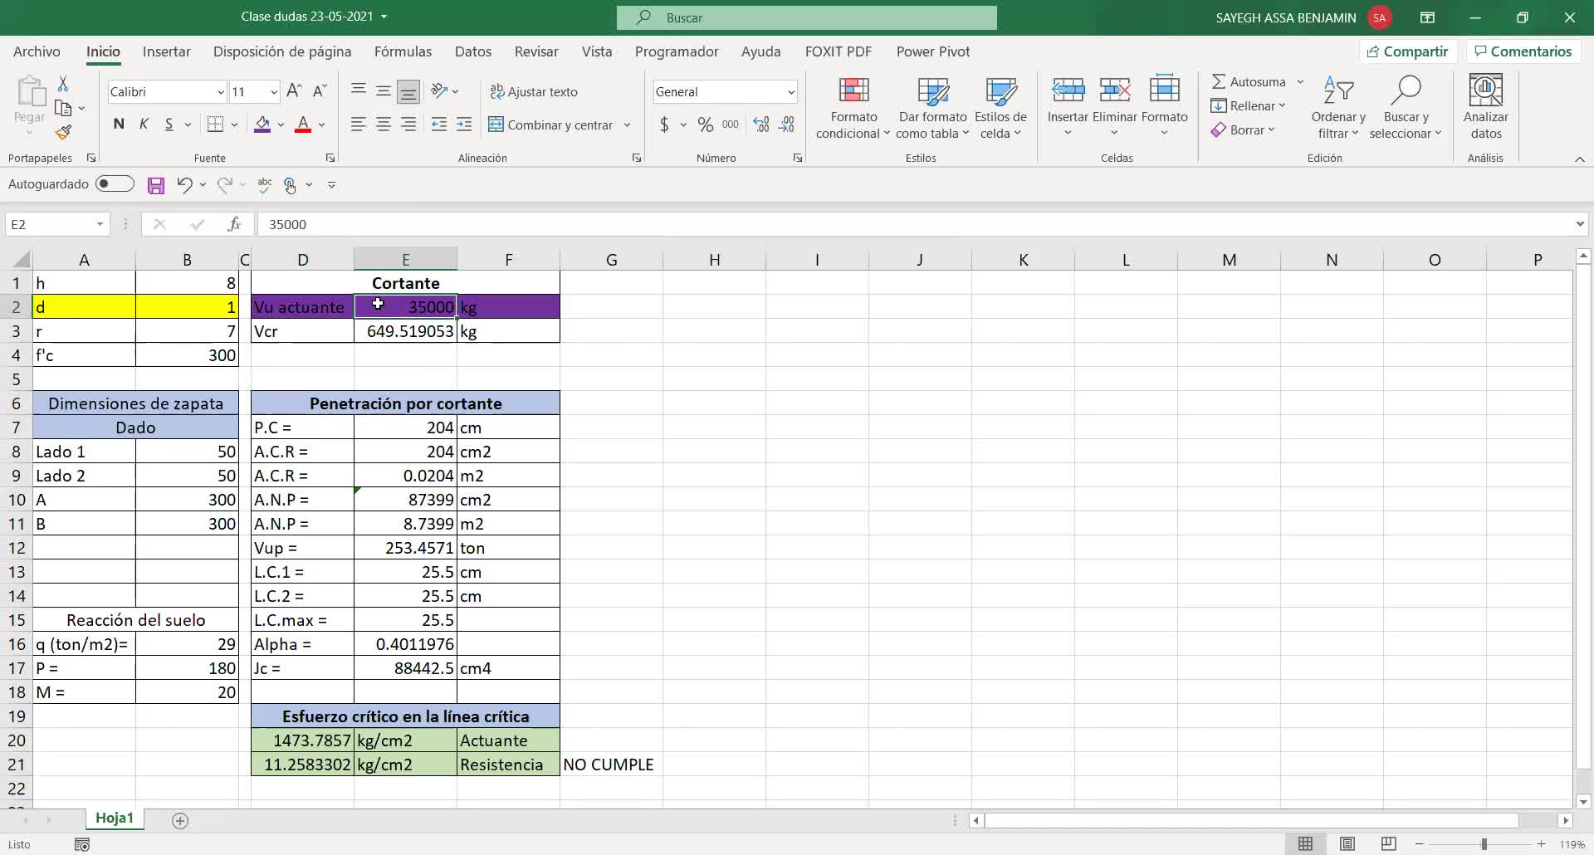Image resolution: width=1594 pixels, height=855 pixels.
Task: Click the Comentarios button
Action: pos(1523,51)
